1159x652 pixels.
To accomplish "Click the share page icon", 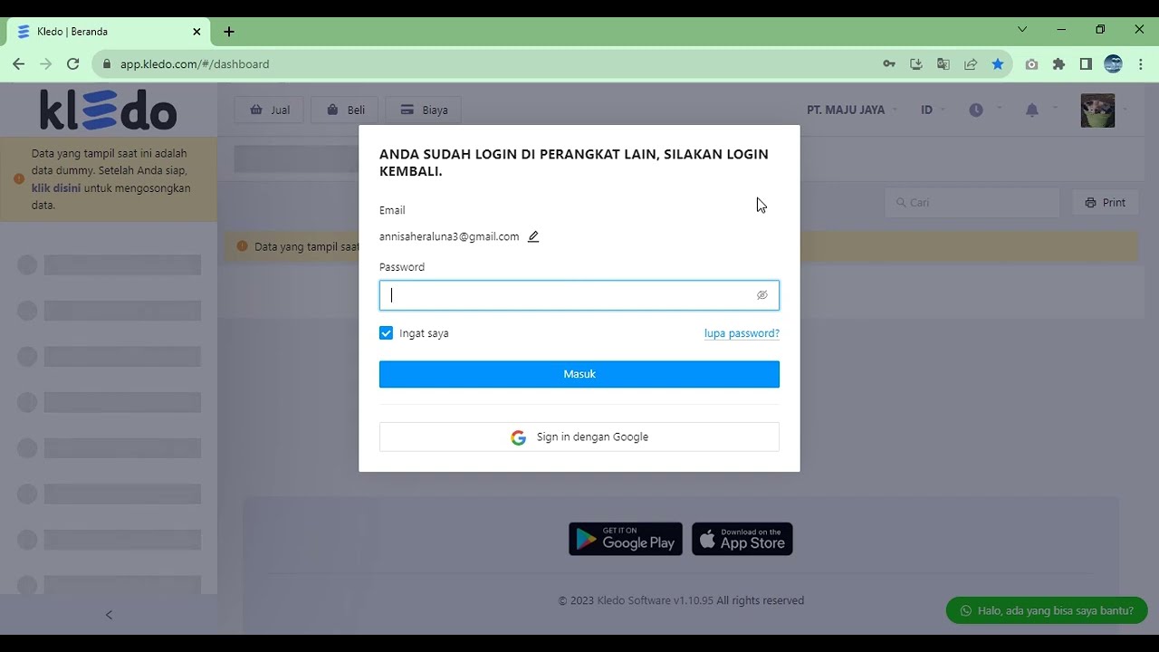I will [x=971, y=64].
